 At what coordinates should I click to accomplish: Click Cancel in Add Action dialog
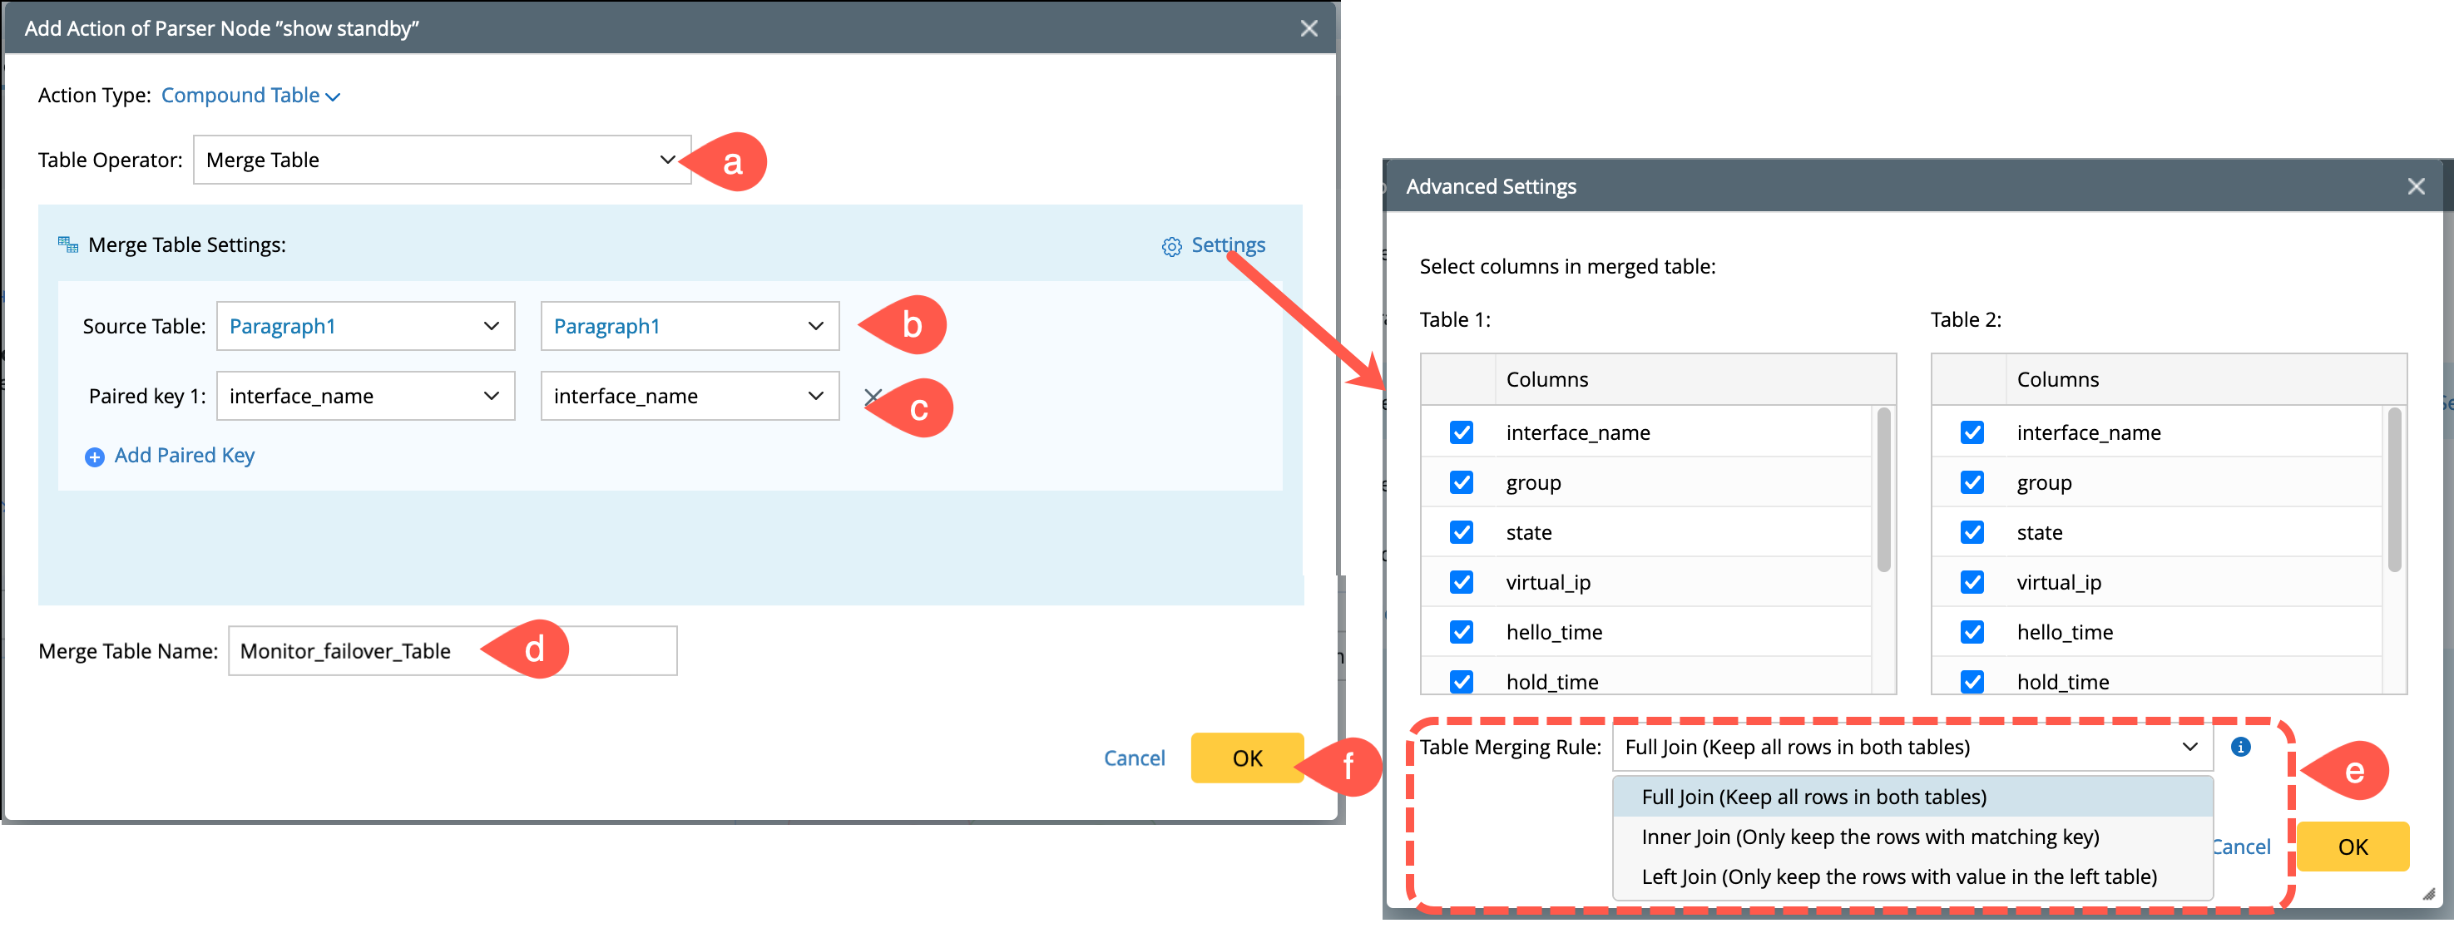pyautogui.click(x=1134, y=758)
